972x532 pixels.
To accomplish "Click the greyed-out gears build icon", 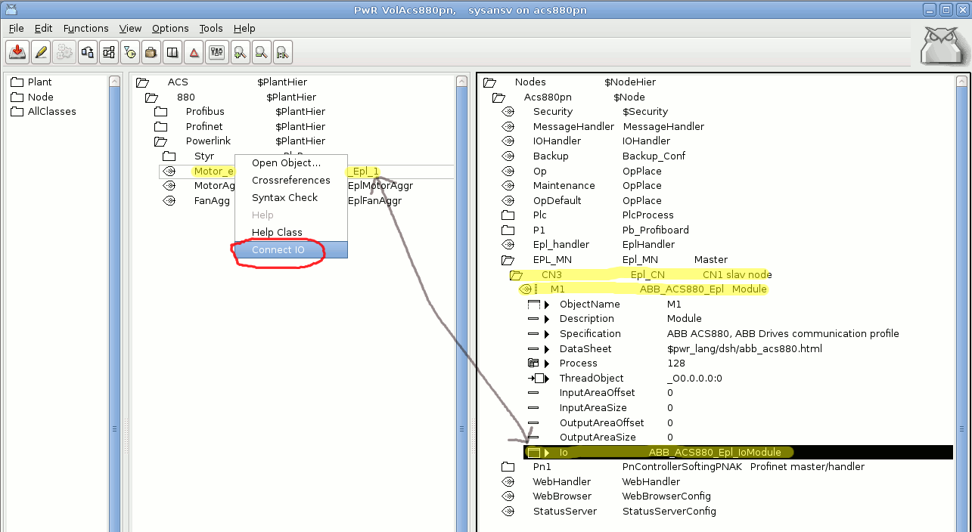I will point(64,52).
